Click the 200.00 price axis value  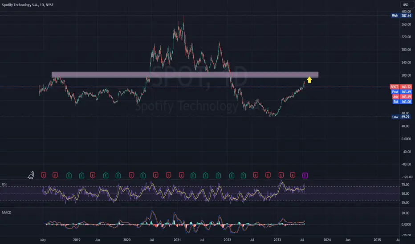[406, 75]
